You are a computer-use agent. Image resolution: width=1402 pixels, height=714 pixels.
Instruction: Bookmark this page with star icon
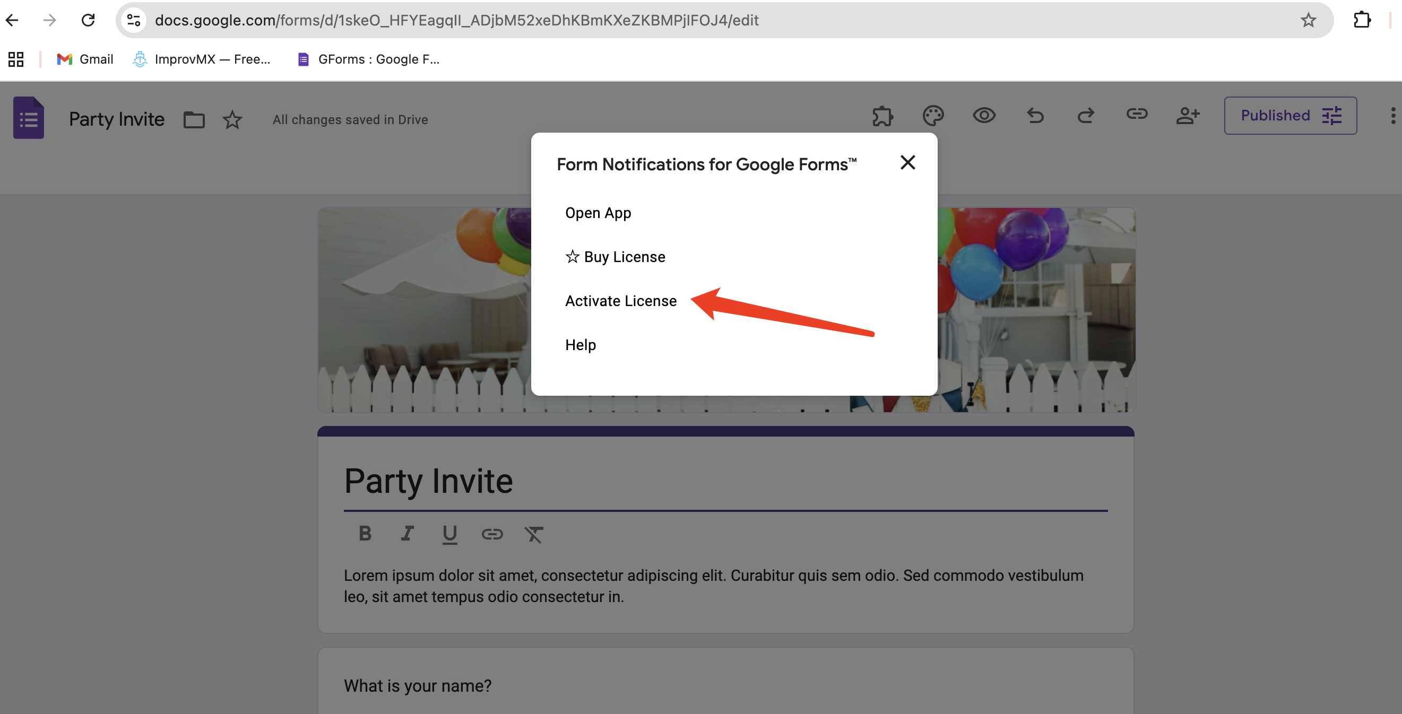[1308, 21]
